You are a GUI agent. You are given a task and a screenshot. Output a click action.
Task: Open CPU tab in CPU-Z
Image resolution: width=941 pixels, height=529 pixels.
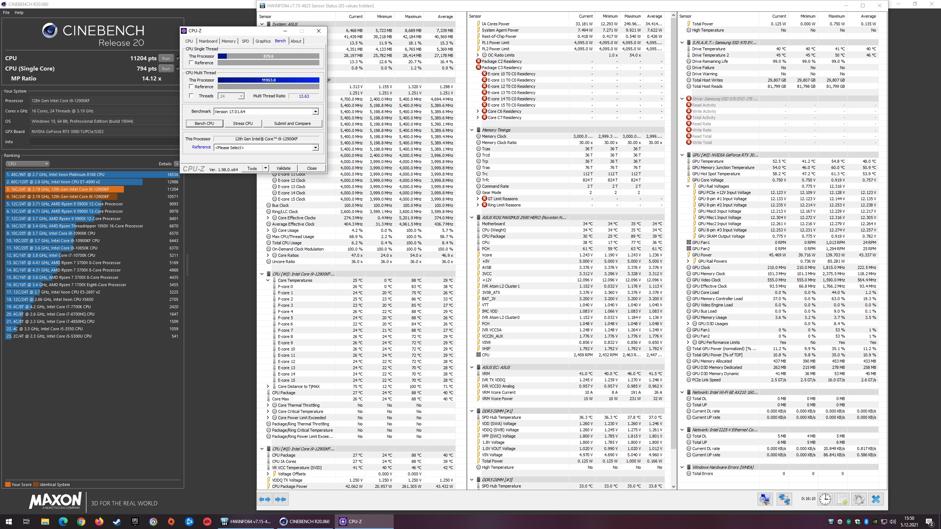click(x=189, y=41)
